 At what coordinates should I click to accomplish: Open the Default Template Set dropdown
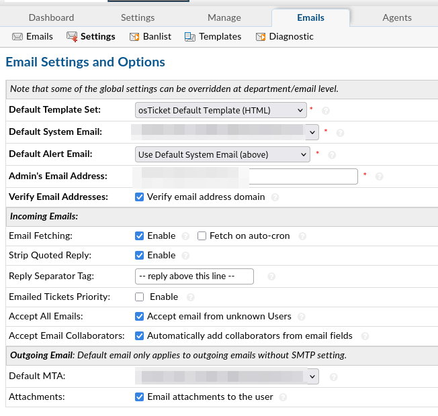click(x=221, y=110)
